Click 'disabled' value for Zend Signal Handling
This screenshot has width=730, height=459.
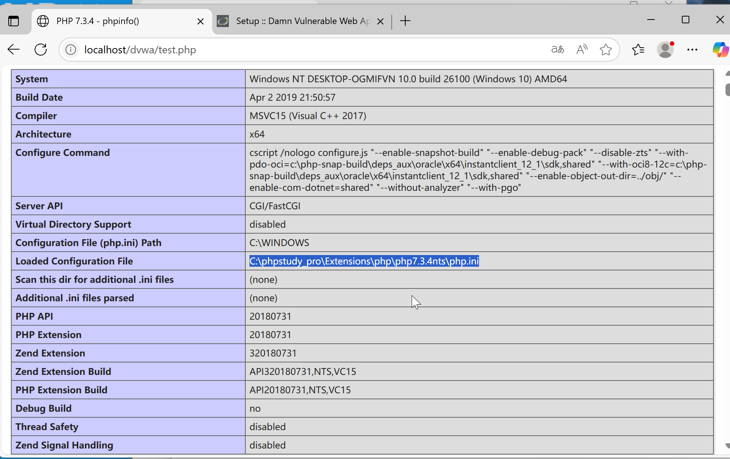268,445
